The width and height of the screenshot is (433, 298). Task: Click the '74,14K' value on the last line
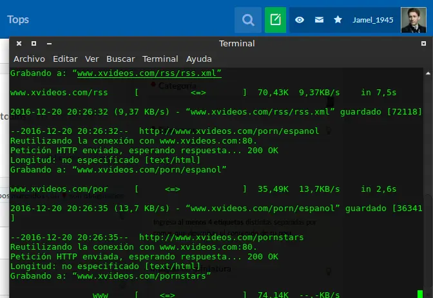coord(273,294)
